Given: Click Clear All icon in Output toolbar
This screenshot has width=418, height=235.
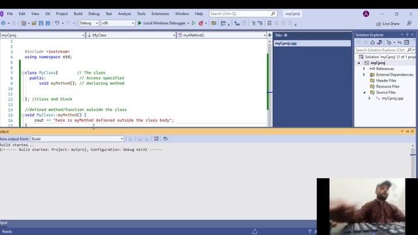Looking at the screenshot, I should coord(156,138).
